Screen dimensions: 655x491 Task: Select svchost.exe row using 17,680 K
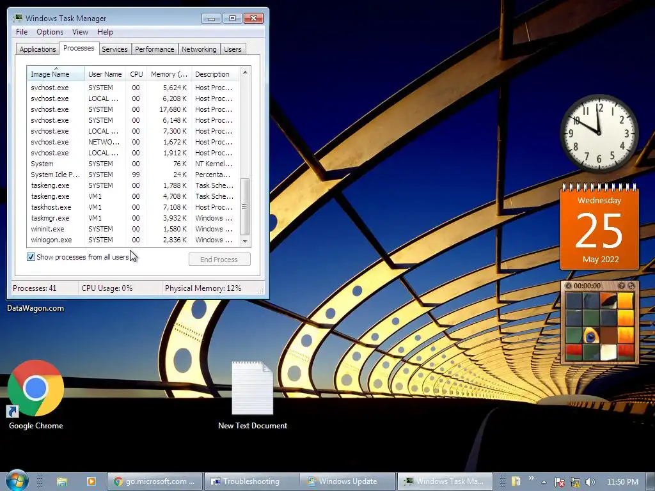[x=133, y=109]
